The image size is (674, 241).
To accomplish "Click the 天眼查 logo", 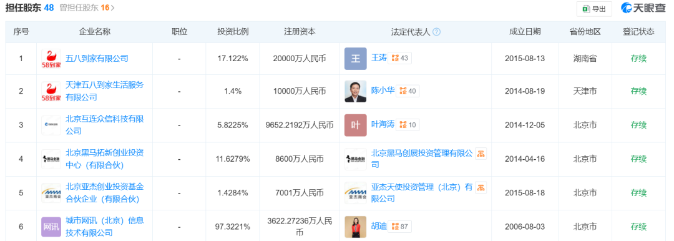I will coord(642,8).
